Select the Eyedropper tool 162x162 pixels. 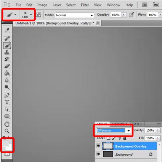[7, 30]
